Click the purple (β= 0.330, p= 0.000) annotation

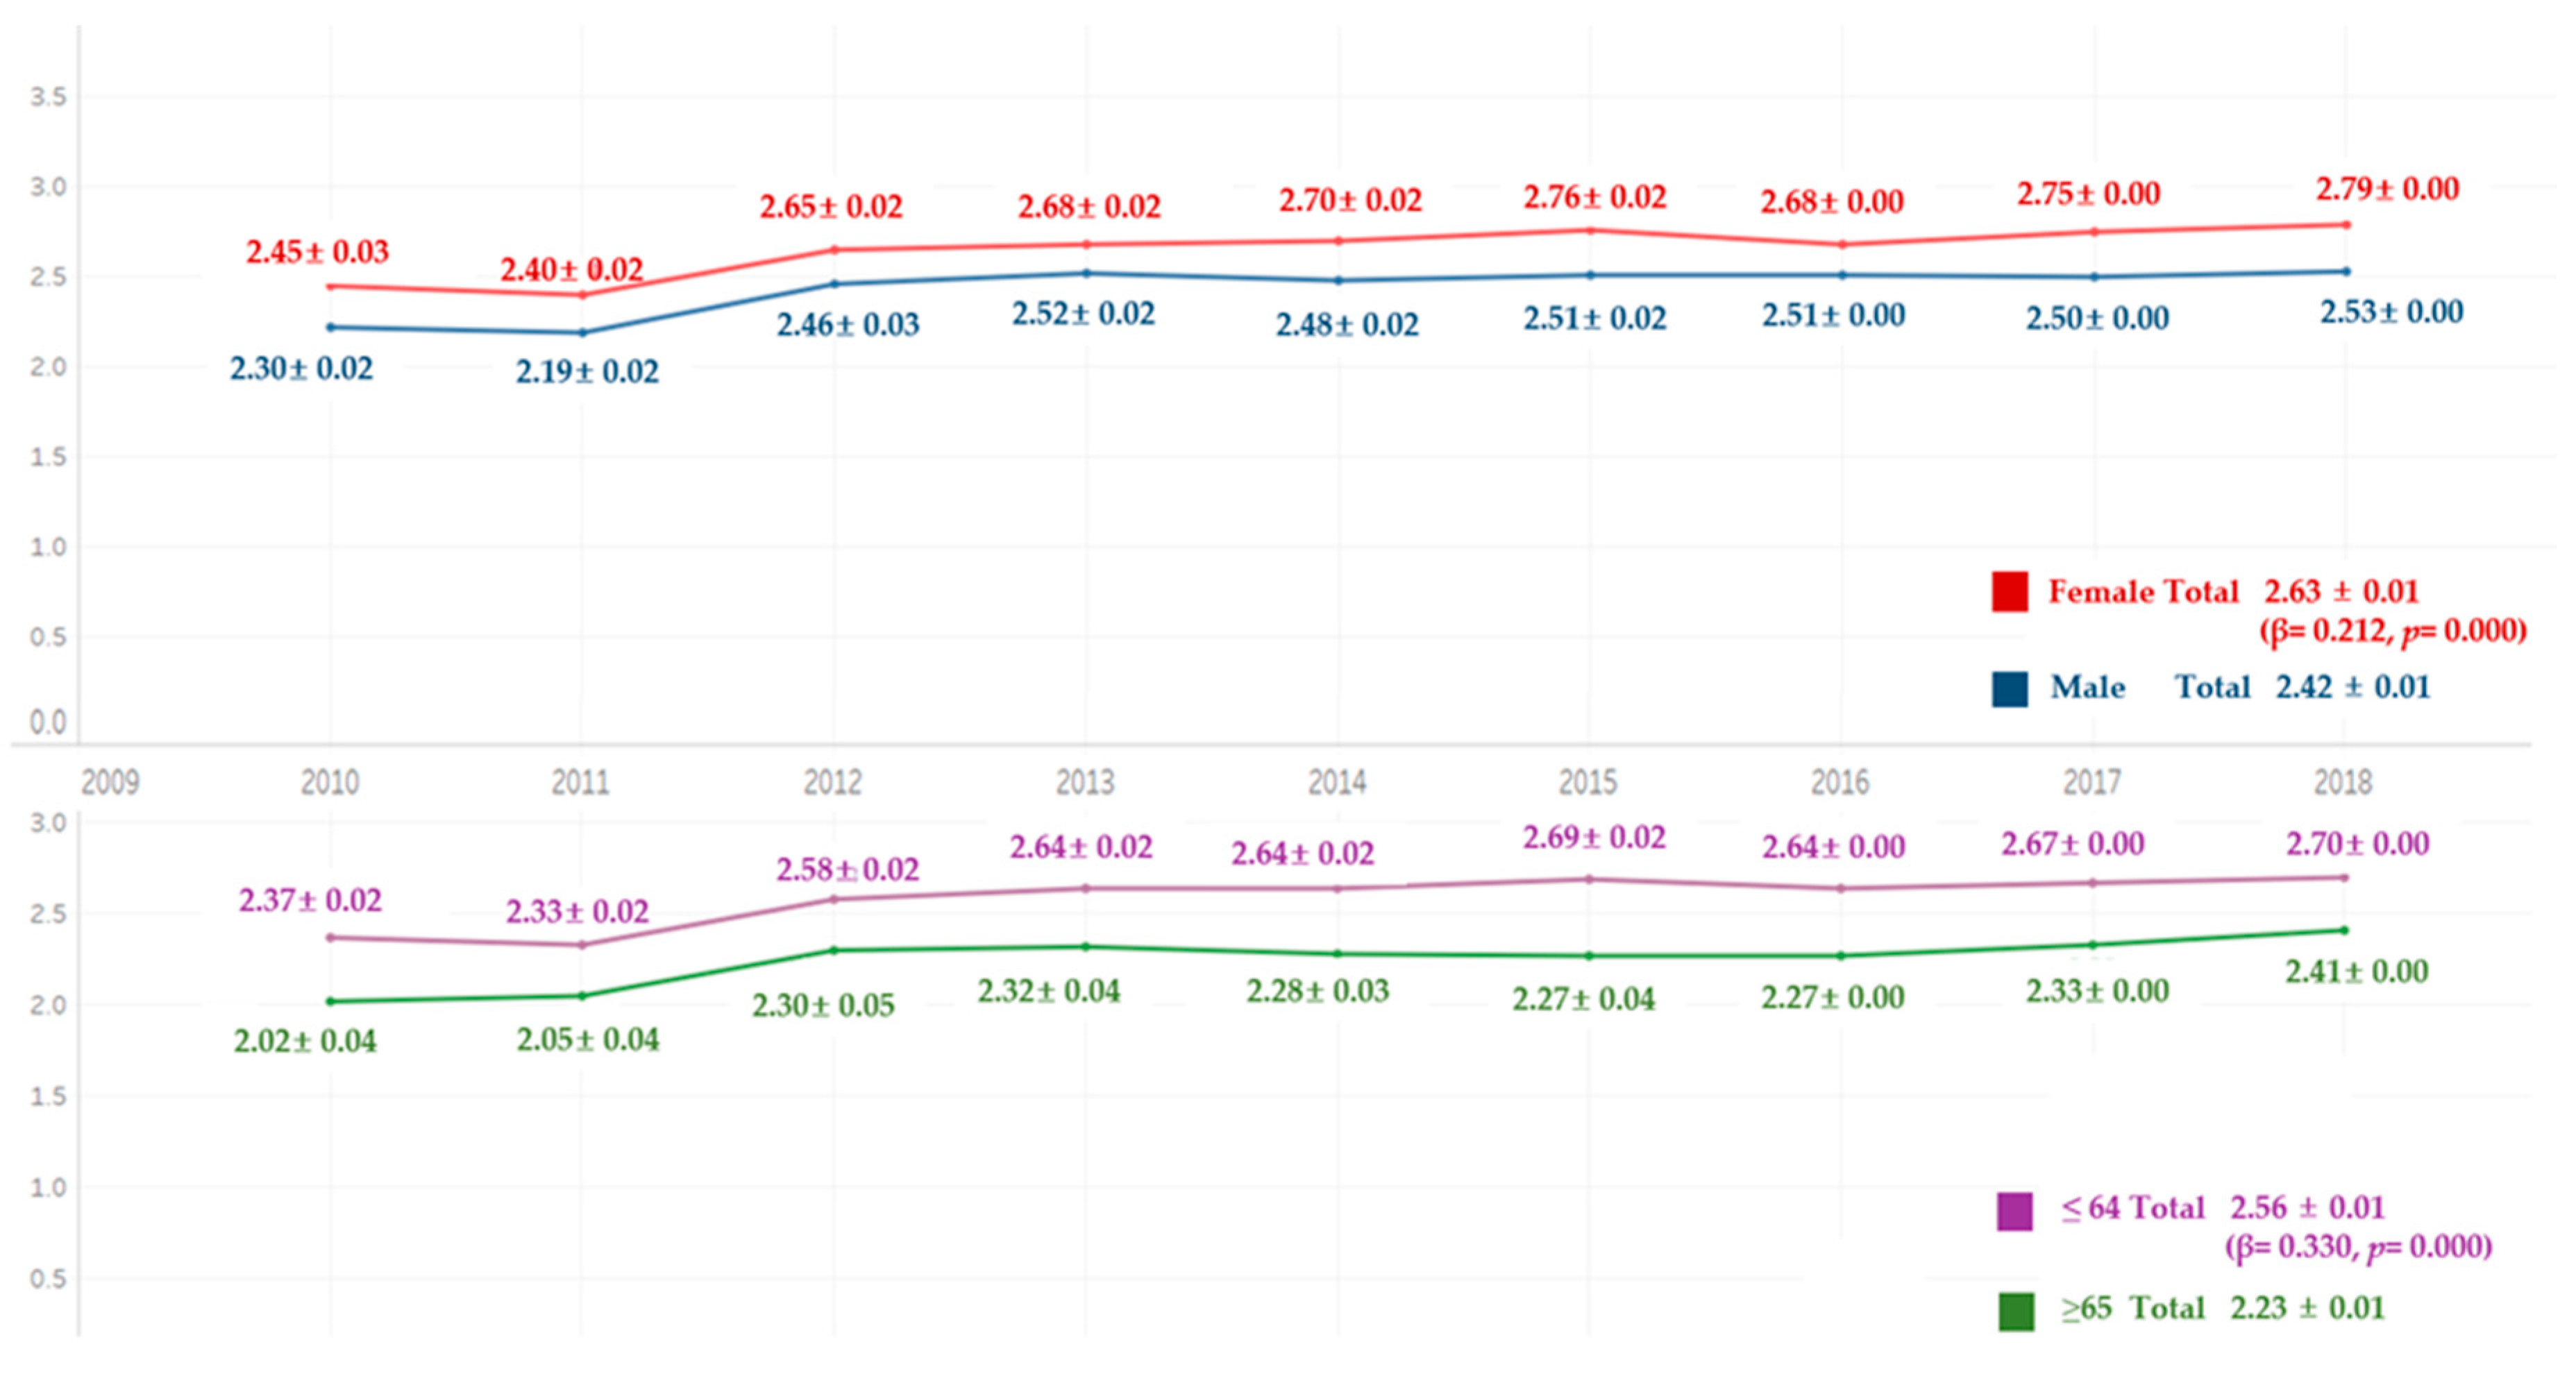tap(2357, 1246)
